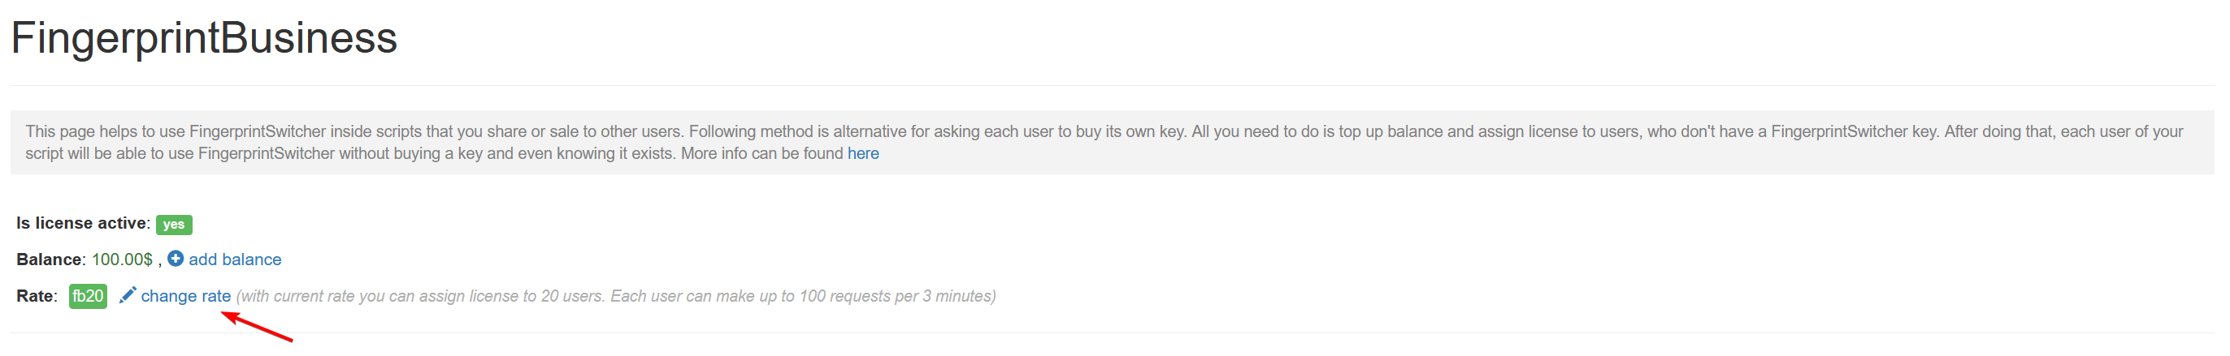Viewport: 2230px width, 356px height.
Task: Open the 'here' more info link
Action: (862, 154)
